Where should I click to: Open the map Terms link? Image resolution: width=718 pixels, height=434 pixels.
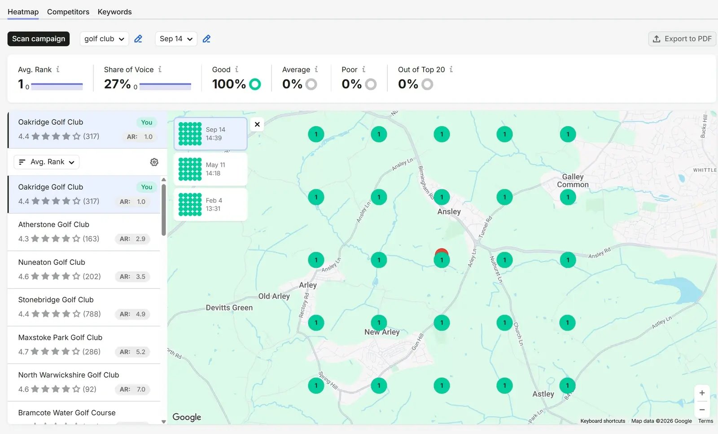point(705,421)
